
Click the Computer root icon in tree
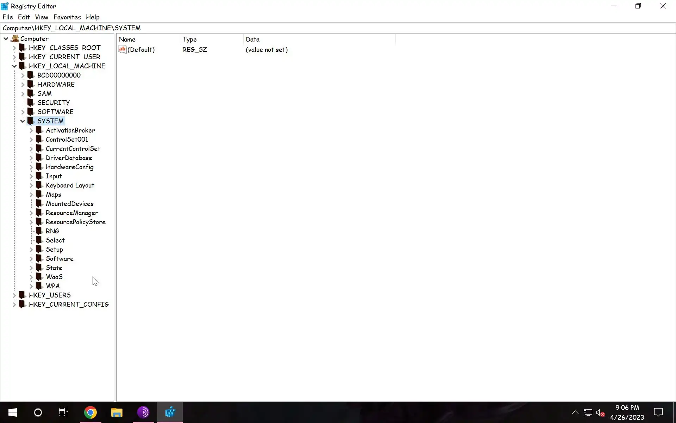pyautogui.click(x=15, y=38)
